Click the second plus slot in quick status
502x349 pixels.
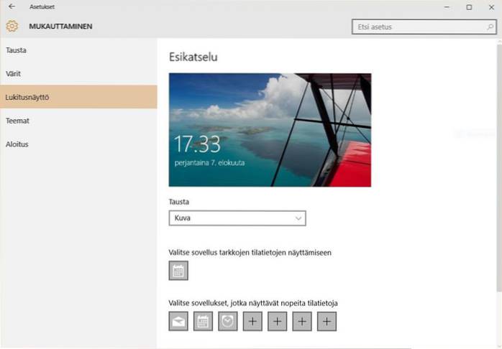[278, 322]
